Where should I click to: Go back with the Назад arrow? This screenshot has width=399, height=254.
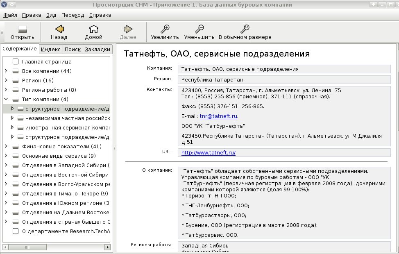(59, 29)
